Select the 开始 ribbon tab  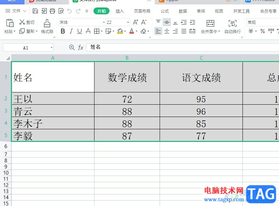[101, 11]
